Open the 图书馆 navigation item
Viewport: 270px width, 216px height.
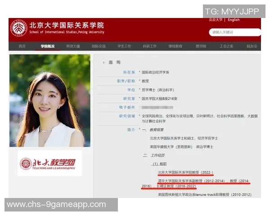201,46
